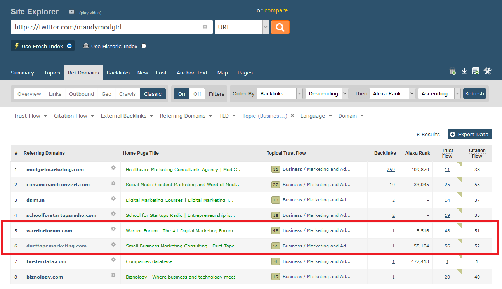The width and height of the screenshot is (502, 289).
Task: Click the Export Data button
Action: [x=470, y=134]
